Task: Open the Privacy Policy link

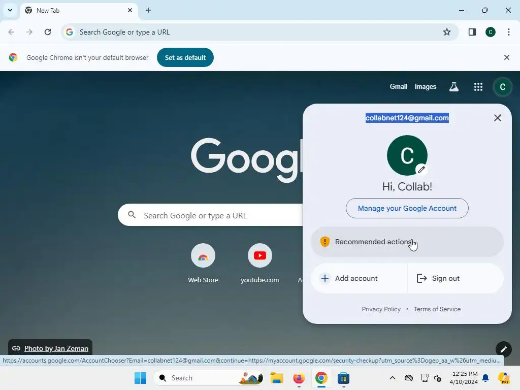Action: 381,309
